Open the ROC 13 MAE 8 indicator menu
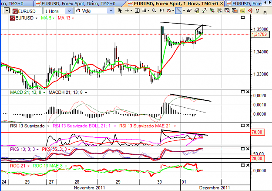272x191 pixels. click(66, 166)
